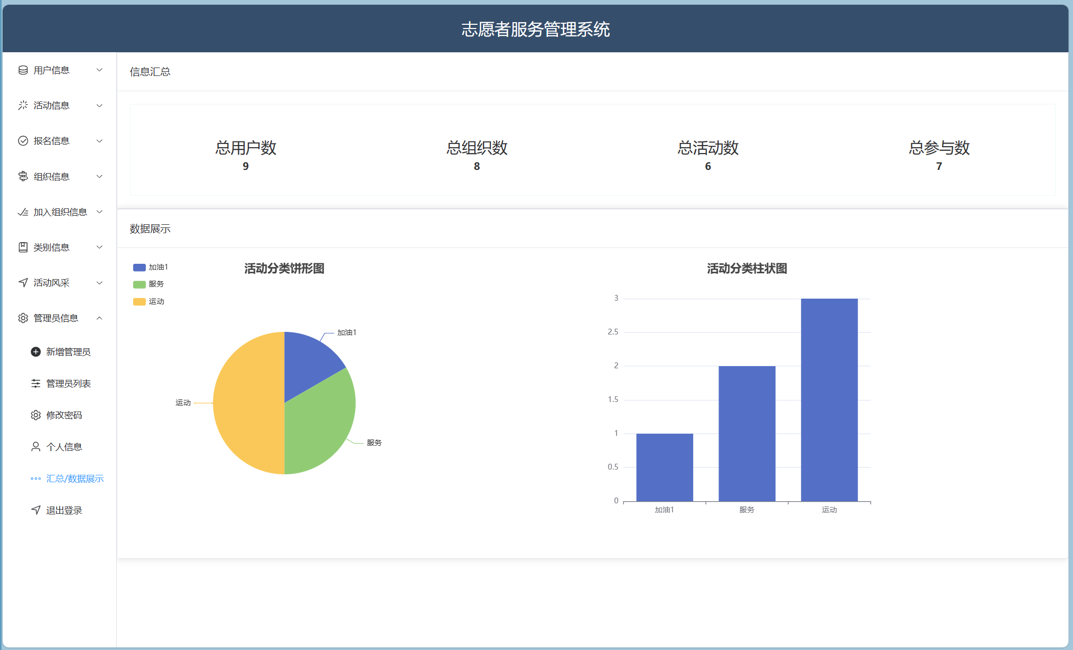The image size is (1073, 650).
Task: Click the 服务 bar in bar chart
Action: tap(747, 434)
